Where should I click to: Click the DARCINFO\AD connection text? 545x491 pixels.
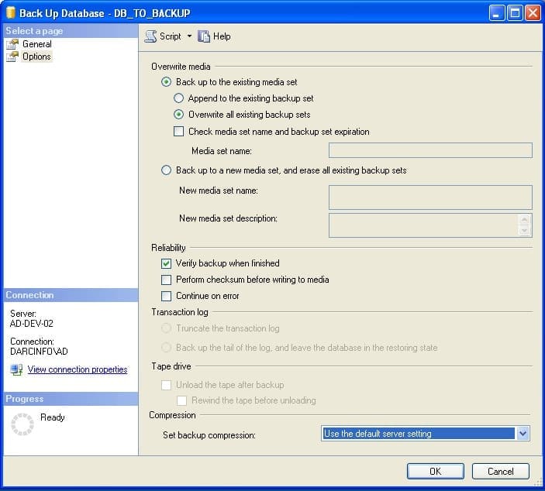click(39, 351)
